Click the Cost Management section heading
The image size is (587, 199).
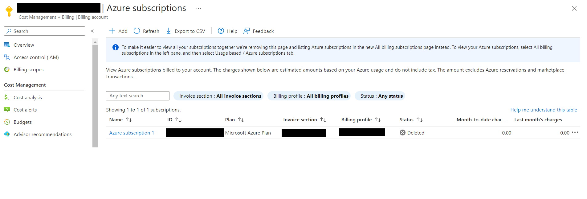coord(25,85)
